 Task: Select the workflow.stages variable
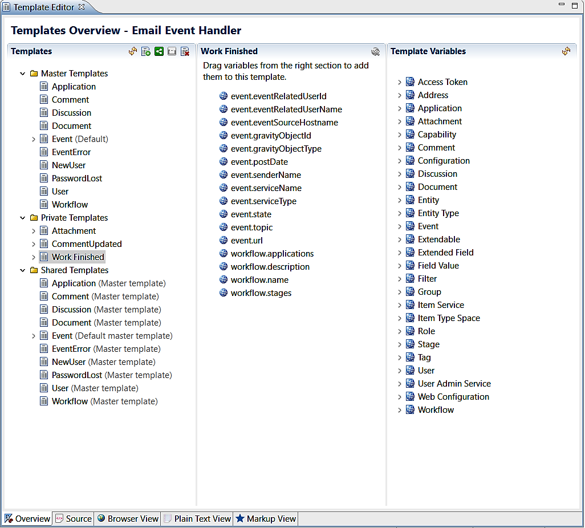coord(261,293)
